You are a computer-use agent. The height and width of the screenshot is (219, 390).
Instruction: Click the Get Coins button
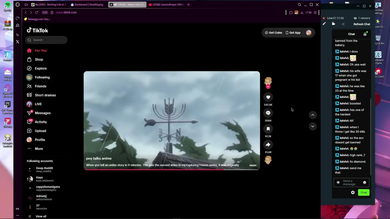(x=274, y=33)
